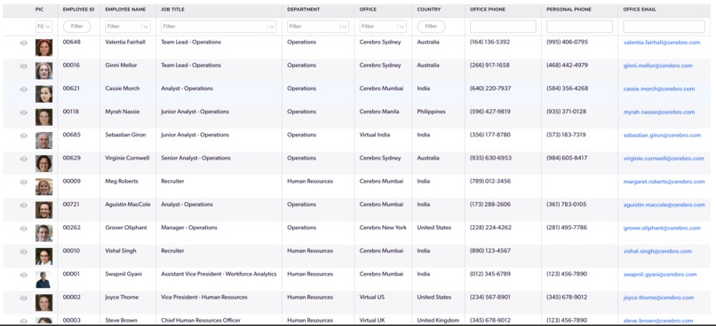Click Ginni Mellor's profile picture
716x326 pixels.
pyautogui.click(x=44, y=71)
